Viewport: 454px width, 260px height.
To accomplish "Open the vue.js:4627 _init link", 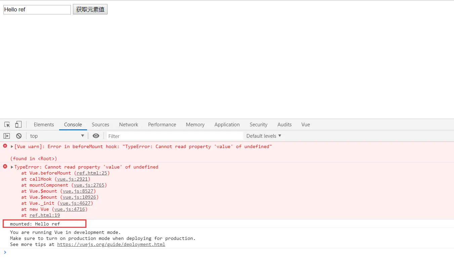I will 75,203.
